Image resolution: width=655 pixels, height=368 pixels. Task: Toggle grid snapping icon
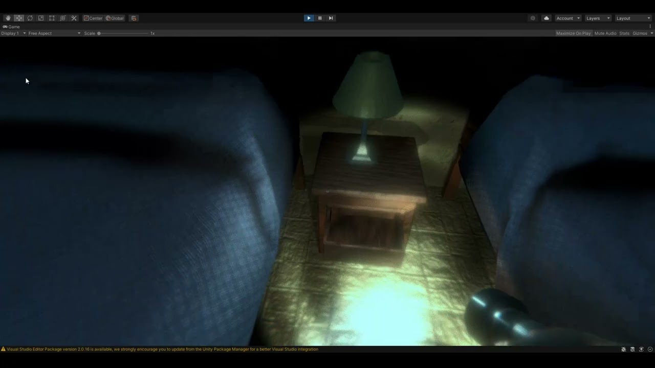134,18
